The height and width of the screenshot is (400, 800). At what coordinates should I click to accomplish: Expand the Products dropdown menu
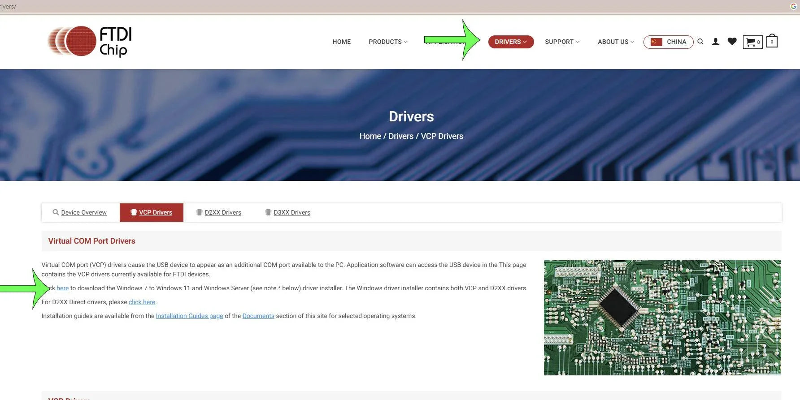click(x=388, y=42)
